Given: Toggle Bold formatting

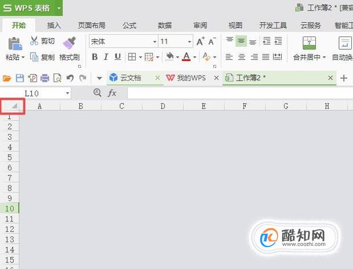Looking at the screenshot, I should (94, 57).
